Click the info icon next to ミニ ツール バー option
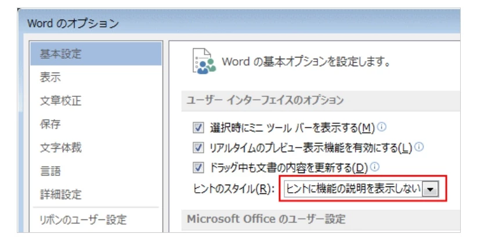Viewport: 477px width, 241px height. [381, 127]
